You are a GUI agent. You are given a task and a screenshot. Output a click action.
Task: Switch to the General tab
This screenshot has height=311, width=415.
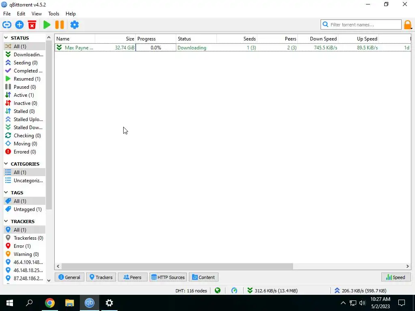pos(69,277)
